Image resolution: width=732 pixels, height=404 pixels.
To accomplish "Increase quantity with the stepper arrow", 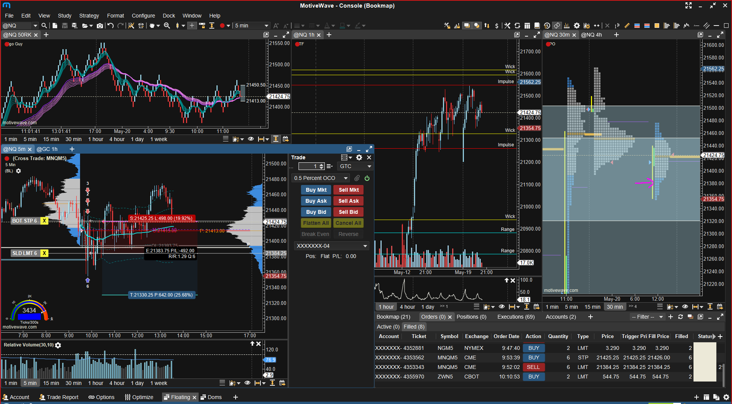I will [321, 165].
